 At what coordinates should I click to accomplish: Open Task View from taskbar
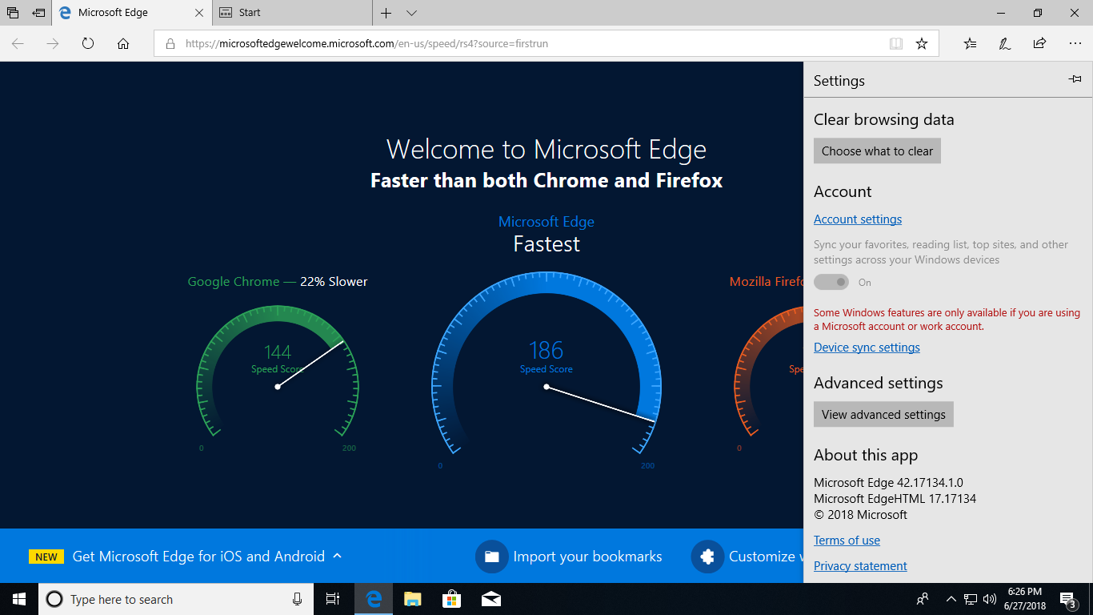click(x=333, y=599)
